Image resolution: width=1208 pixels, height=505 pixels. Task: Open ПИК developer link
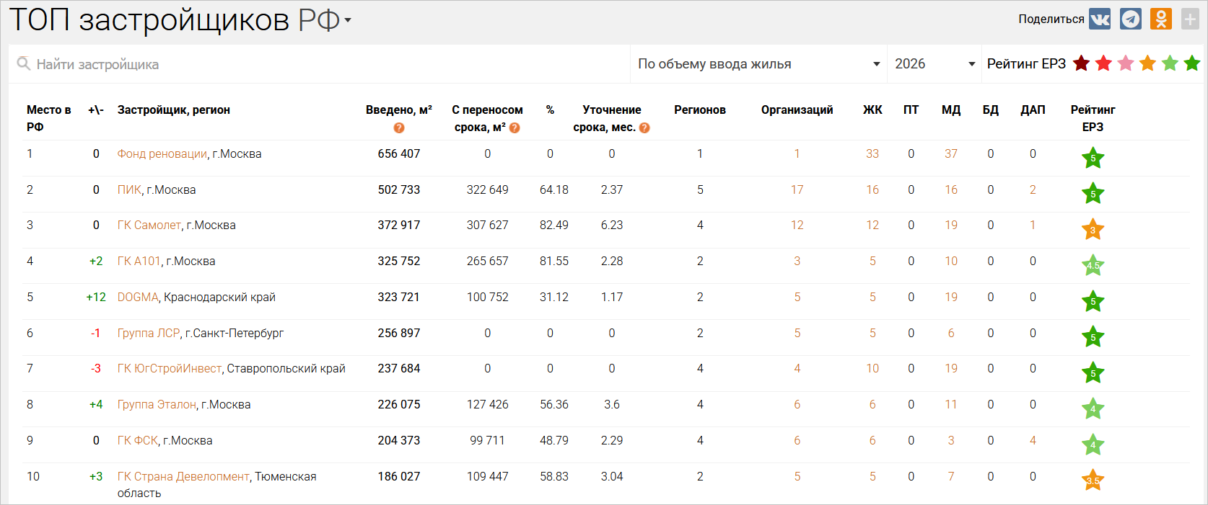point(129,189)
